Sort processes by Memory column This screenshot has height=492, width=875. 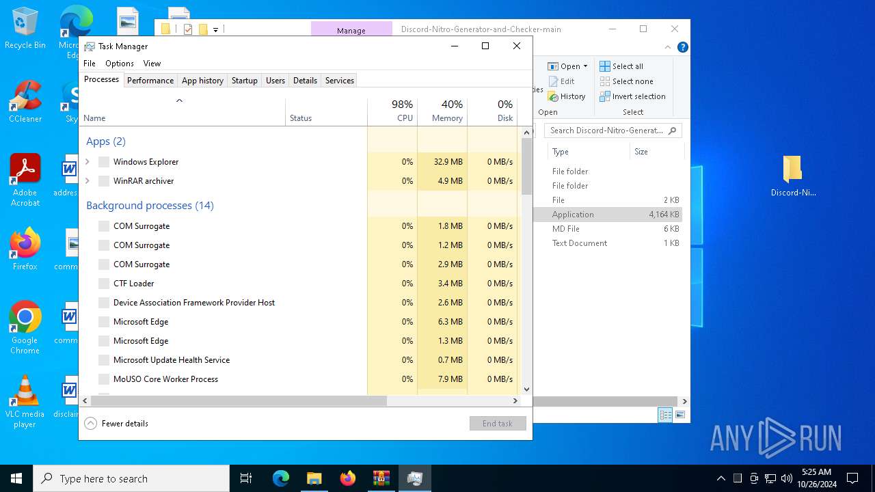442,111
